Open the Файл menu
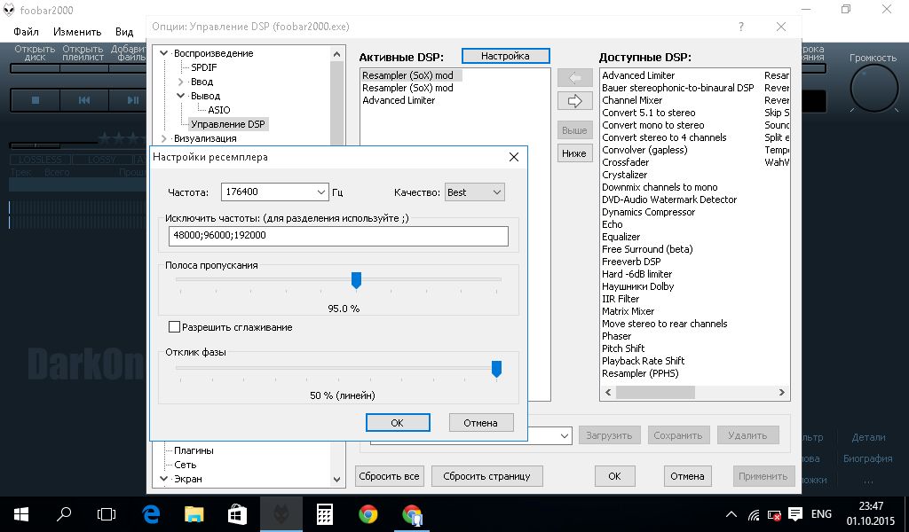The image size is (909, 532). pos(26,31)
